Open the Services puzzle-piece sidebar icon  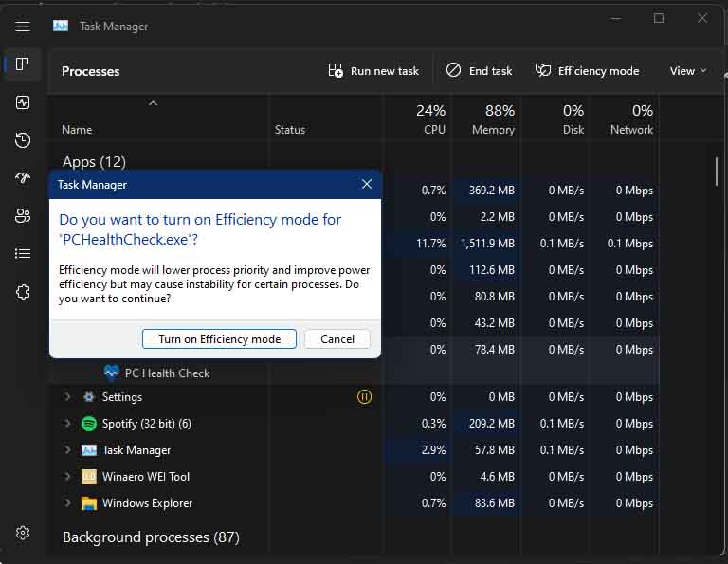(23, 292)
